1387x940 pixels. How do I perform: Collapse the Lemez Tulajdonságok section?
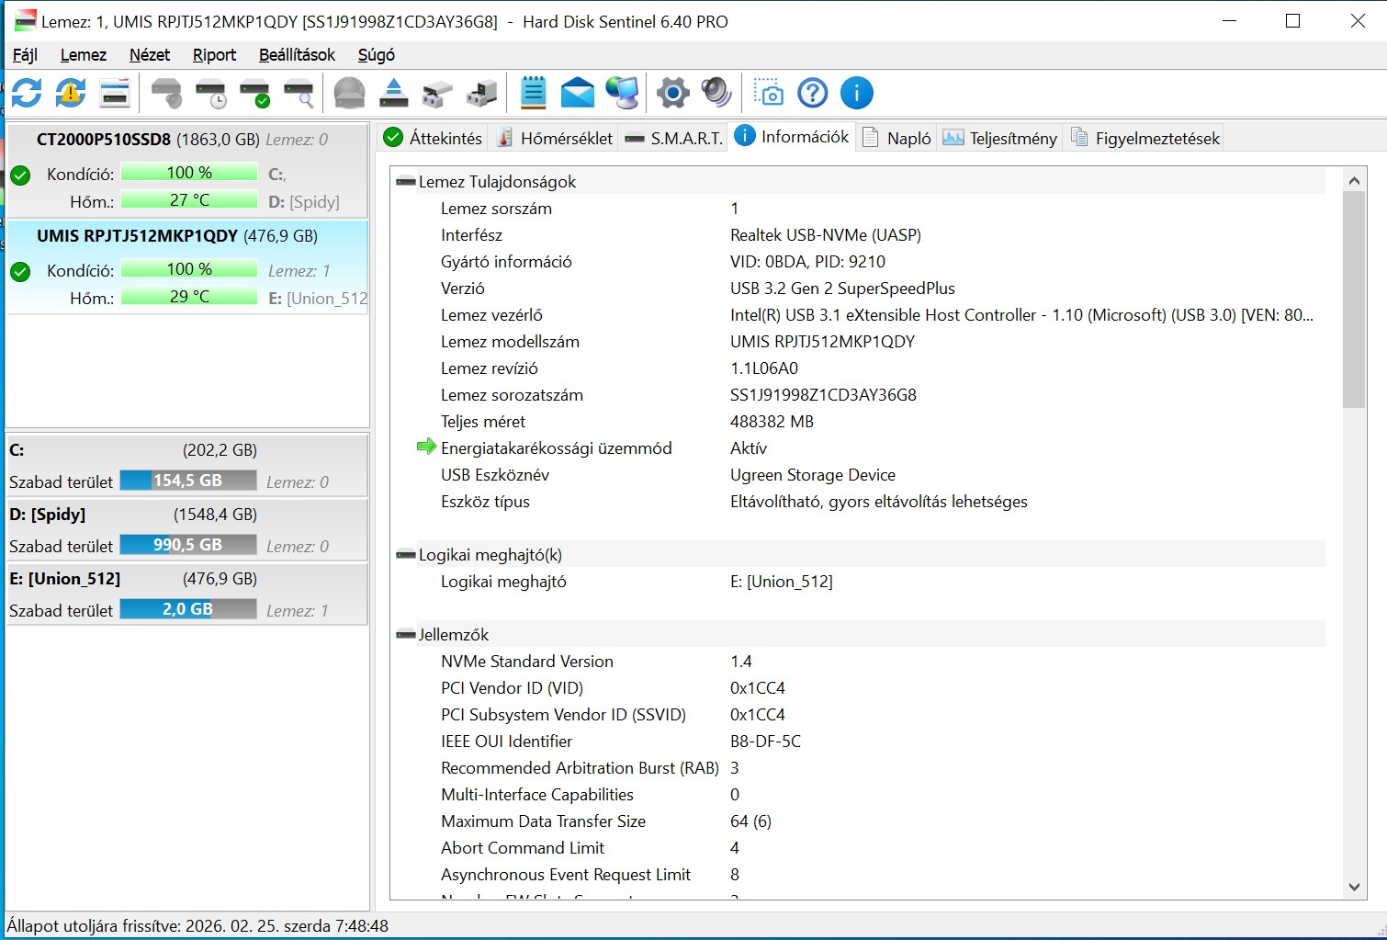(405, 182)
